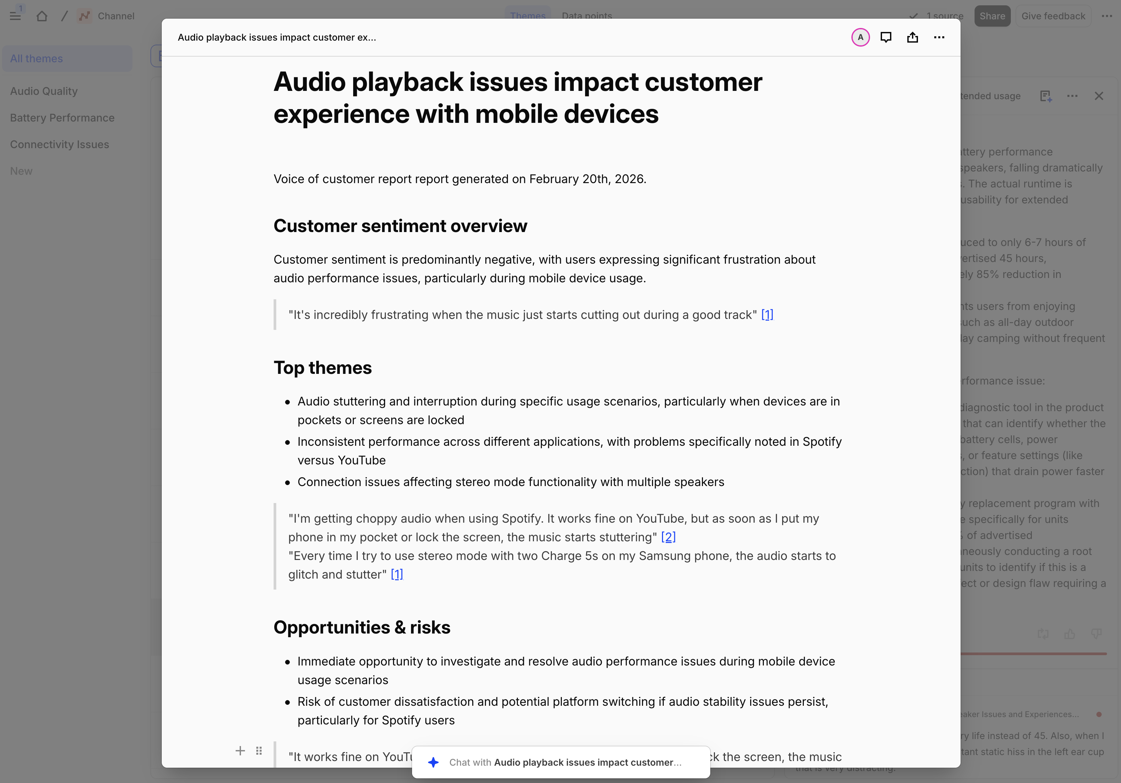Close the side panel with X icon
Image resolution: width=1121 pixels, height=783 pixels.
point(1099,96)
